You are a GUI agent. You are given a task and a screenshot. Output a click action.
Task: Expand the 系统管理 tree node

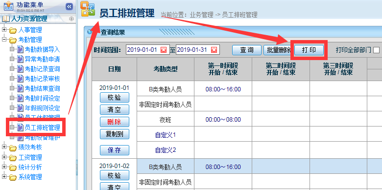coord(4,176)
